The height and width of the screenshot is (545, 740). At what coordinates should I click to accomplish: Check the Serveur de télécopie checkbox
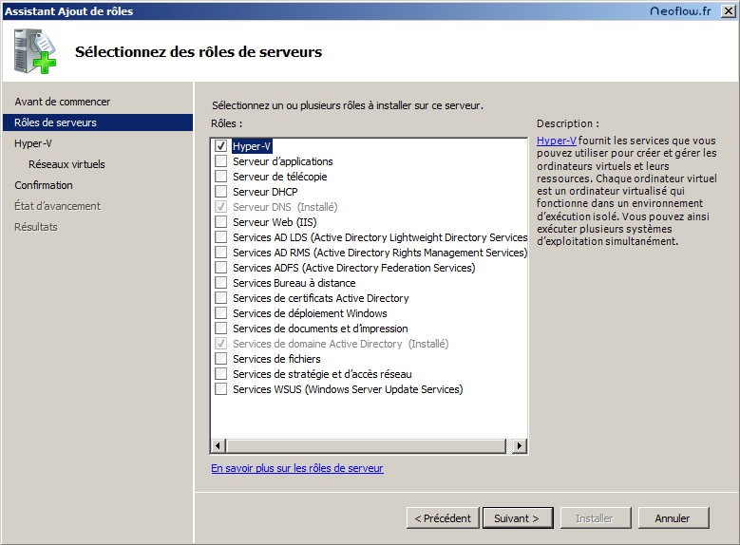click(220, 176)
